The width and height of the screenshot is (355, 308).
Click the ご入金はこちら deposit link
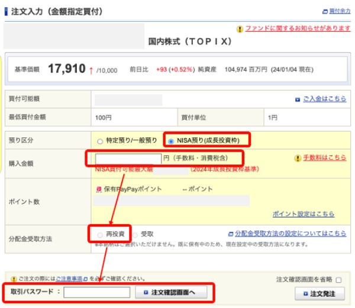[x=324, y=99]
